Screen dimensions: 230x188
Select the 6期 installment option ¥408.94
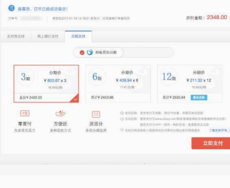[x=118, y=84]
